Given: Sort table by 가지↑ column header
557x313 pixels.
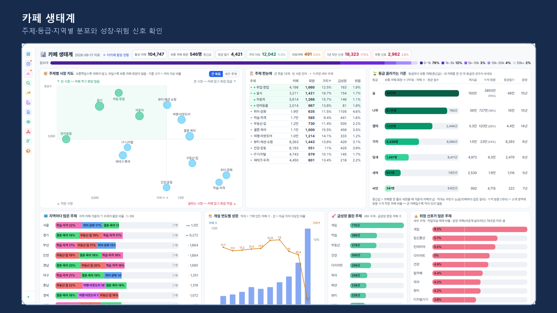Looking at the screenshot, I should pos(326,81).
